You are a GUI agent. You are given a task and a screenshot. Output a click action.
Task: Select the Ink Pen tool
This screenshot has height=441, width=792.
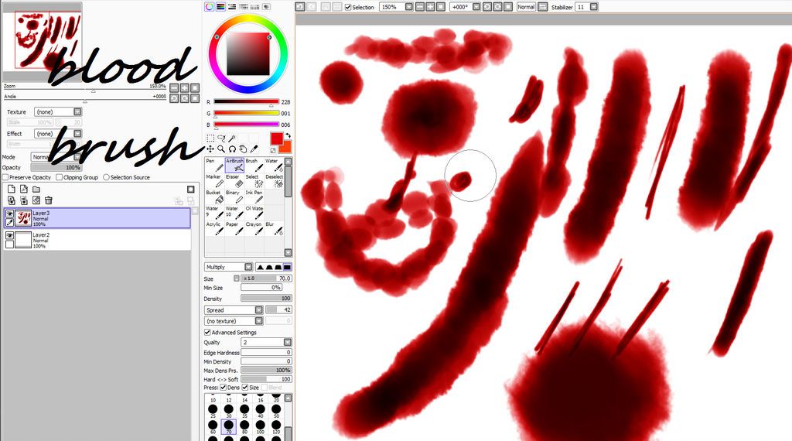point(254,197)
